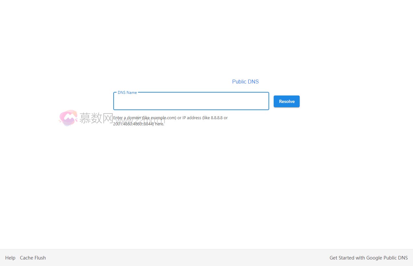The width and height of the screenshot is (413, 266).
Task: Click the 8.8.8.8 example hint text
Action: (217, 118)
